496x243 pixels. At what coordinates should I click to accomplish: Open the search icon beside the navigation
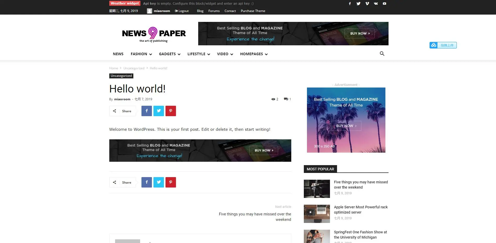[382, 54]
